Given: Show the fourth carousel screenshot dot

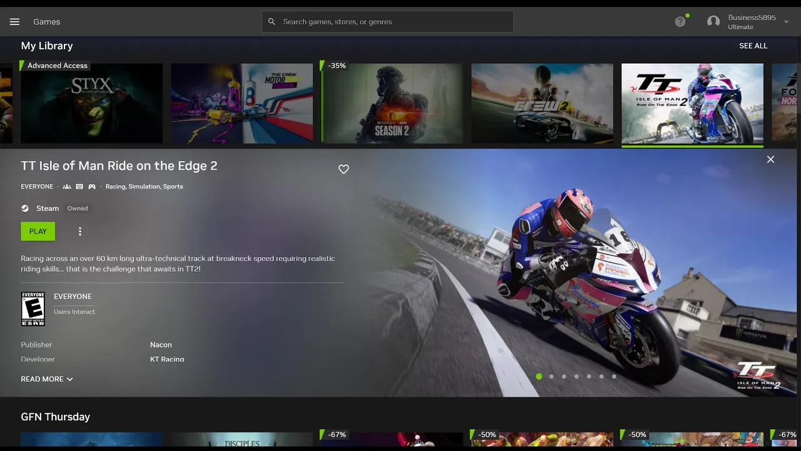Looking at the screenshot, I should point(576,376).
